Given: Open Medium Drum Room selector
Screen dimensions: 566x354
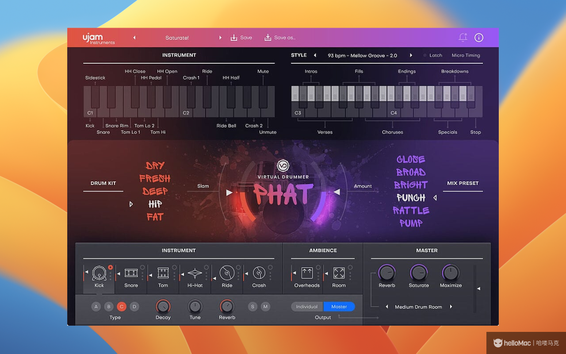Looking at the screenshot, I should click(418, 307).
